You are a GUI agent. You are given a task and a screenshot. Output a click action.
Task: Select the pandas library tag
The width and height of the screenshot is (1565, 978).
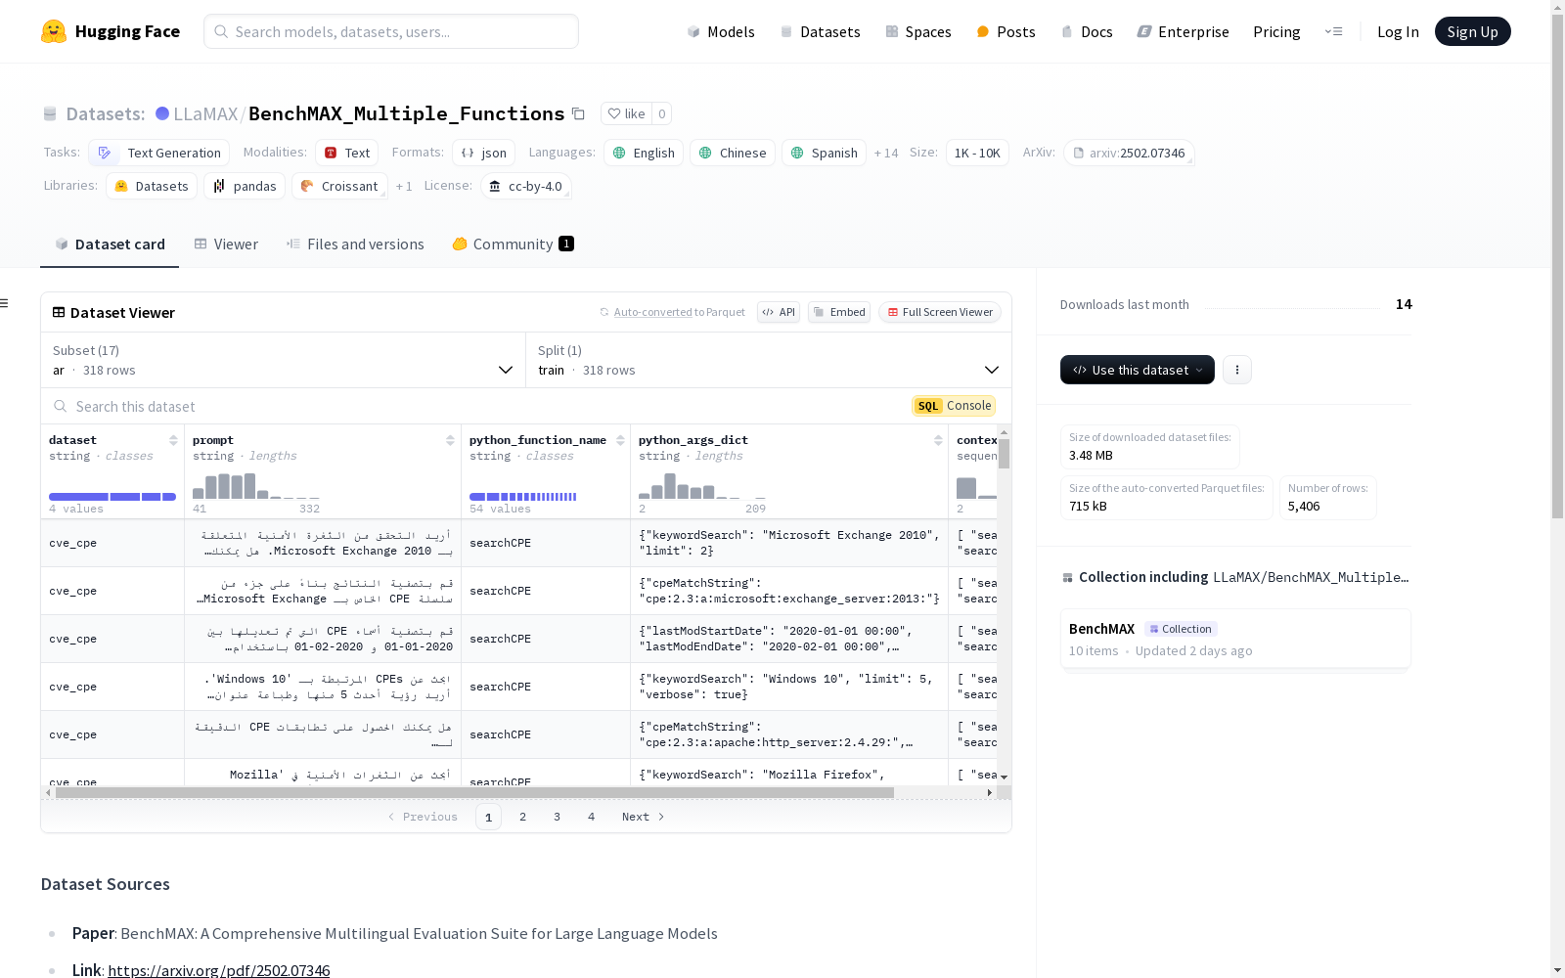[x=245, y=186]
